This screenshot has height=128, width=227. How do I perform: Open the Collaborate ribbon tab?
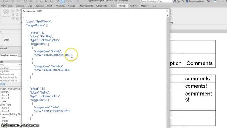[x=102, y=6]
